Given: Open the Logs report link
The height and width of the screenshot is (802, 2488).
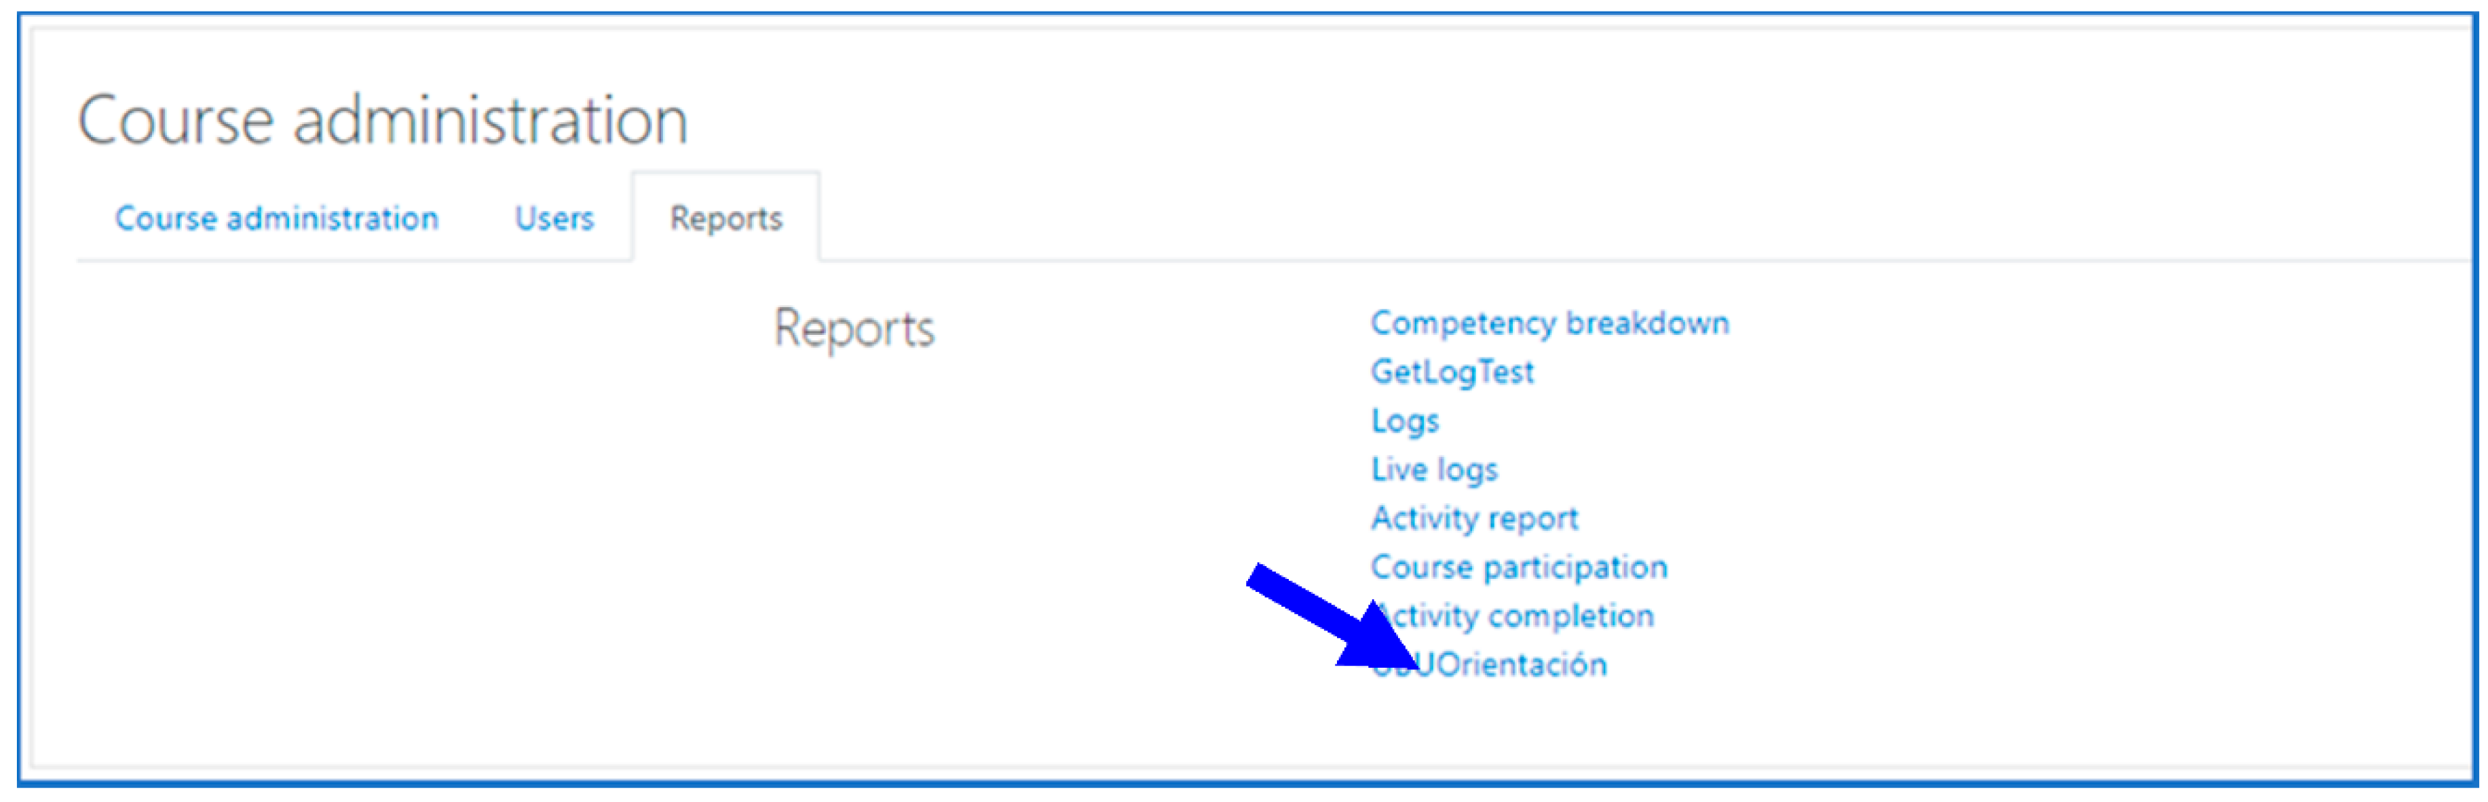Looking at the screenshot, I should point(1404,421).
